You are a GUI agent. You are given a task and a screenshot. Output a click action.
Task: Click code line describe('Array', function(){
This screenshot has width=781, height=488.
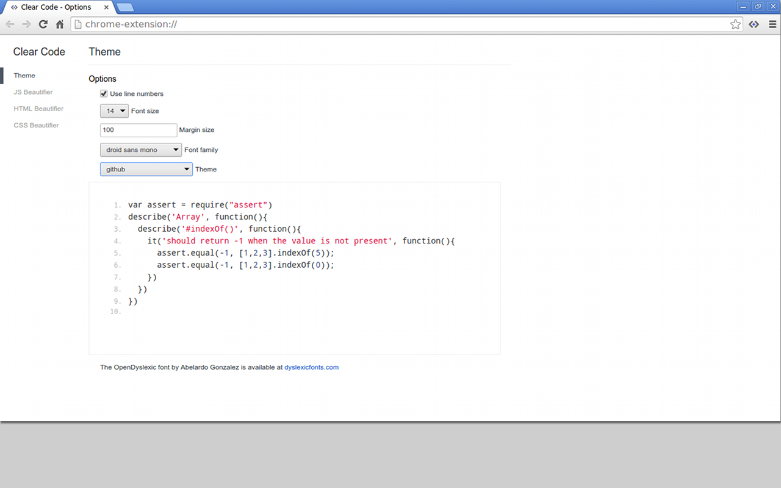click(198, 217)
